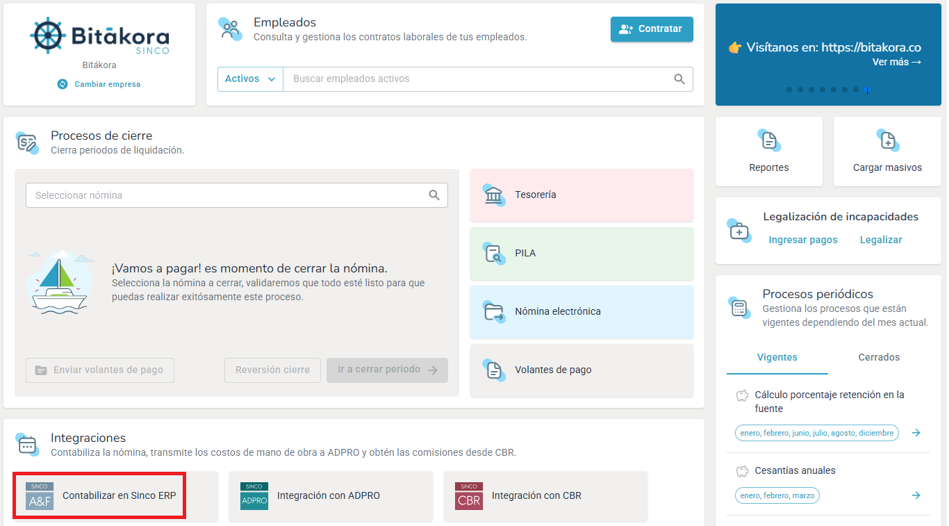The image size is (949, 526).
Task: Click the Cambiar empresa link
Action: point(108,84)
